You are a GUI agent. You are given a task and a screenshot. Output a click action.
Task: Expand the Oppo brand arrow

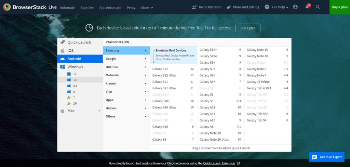click(146, 100)
